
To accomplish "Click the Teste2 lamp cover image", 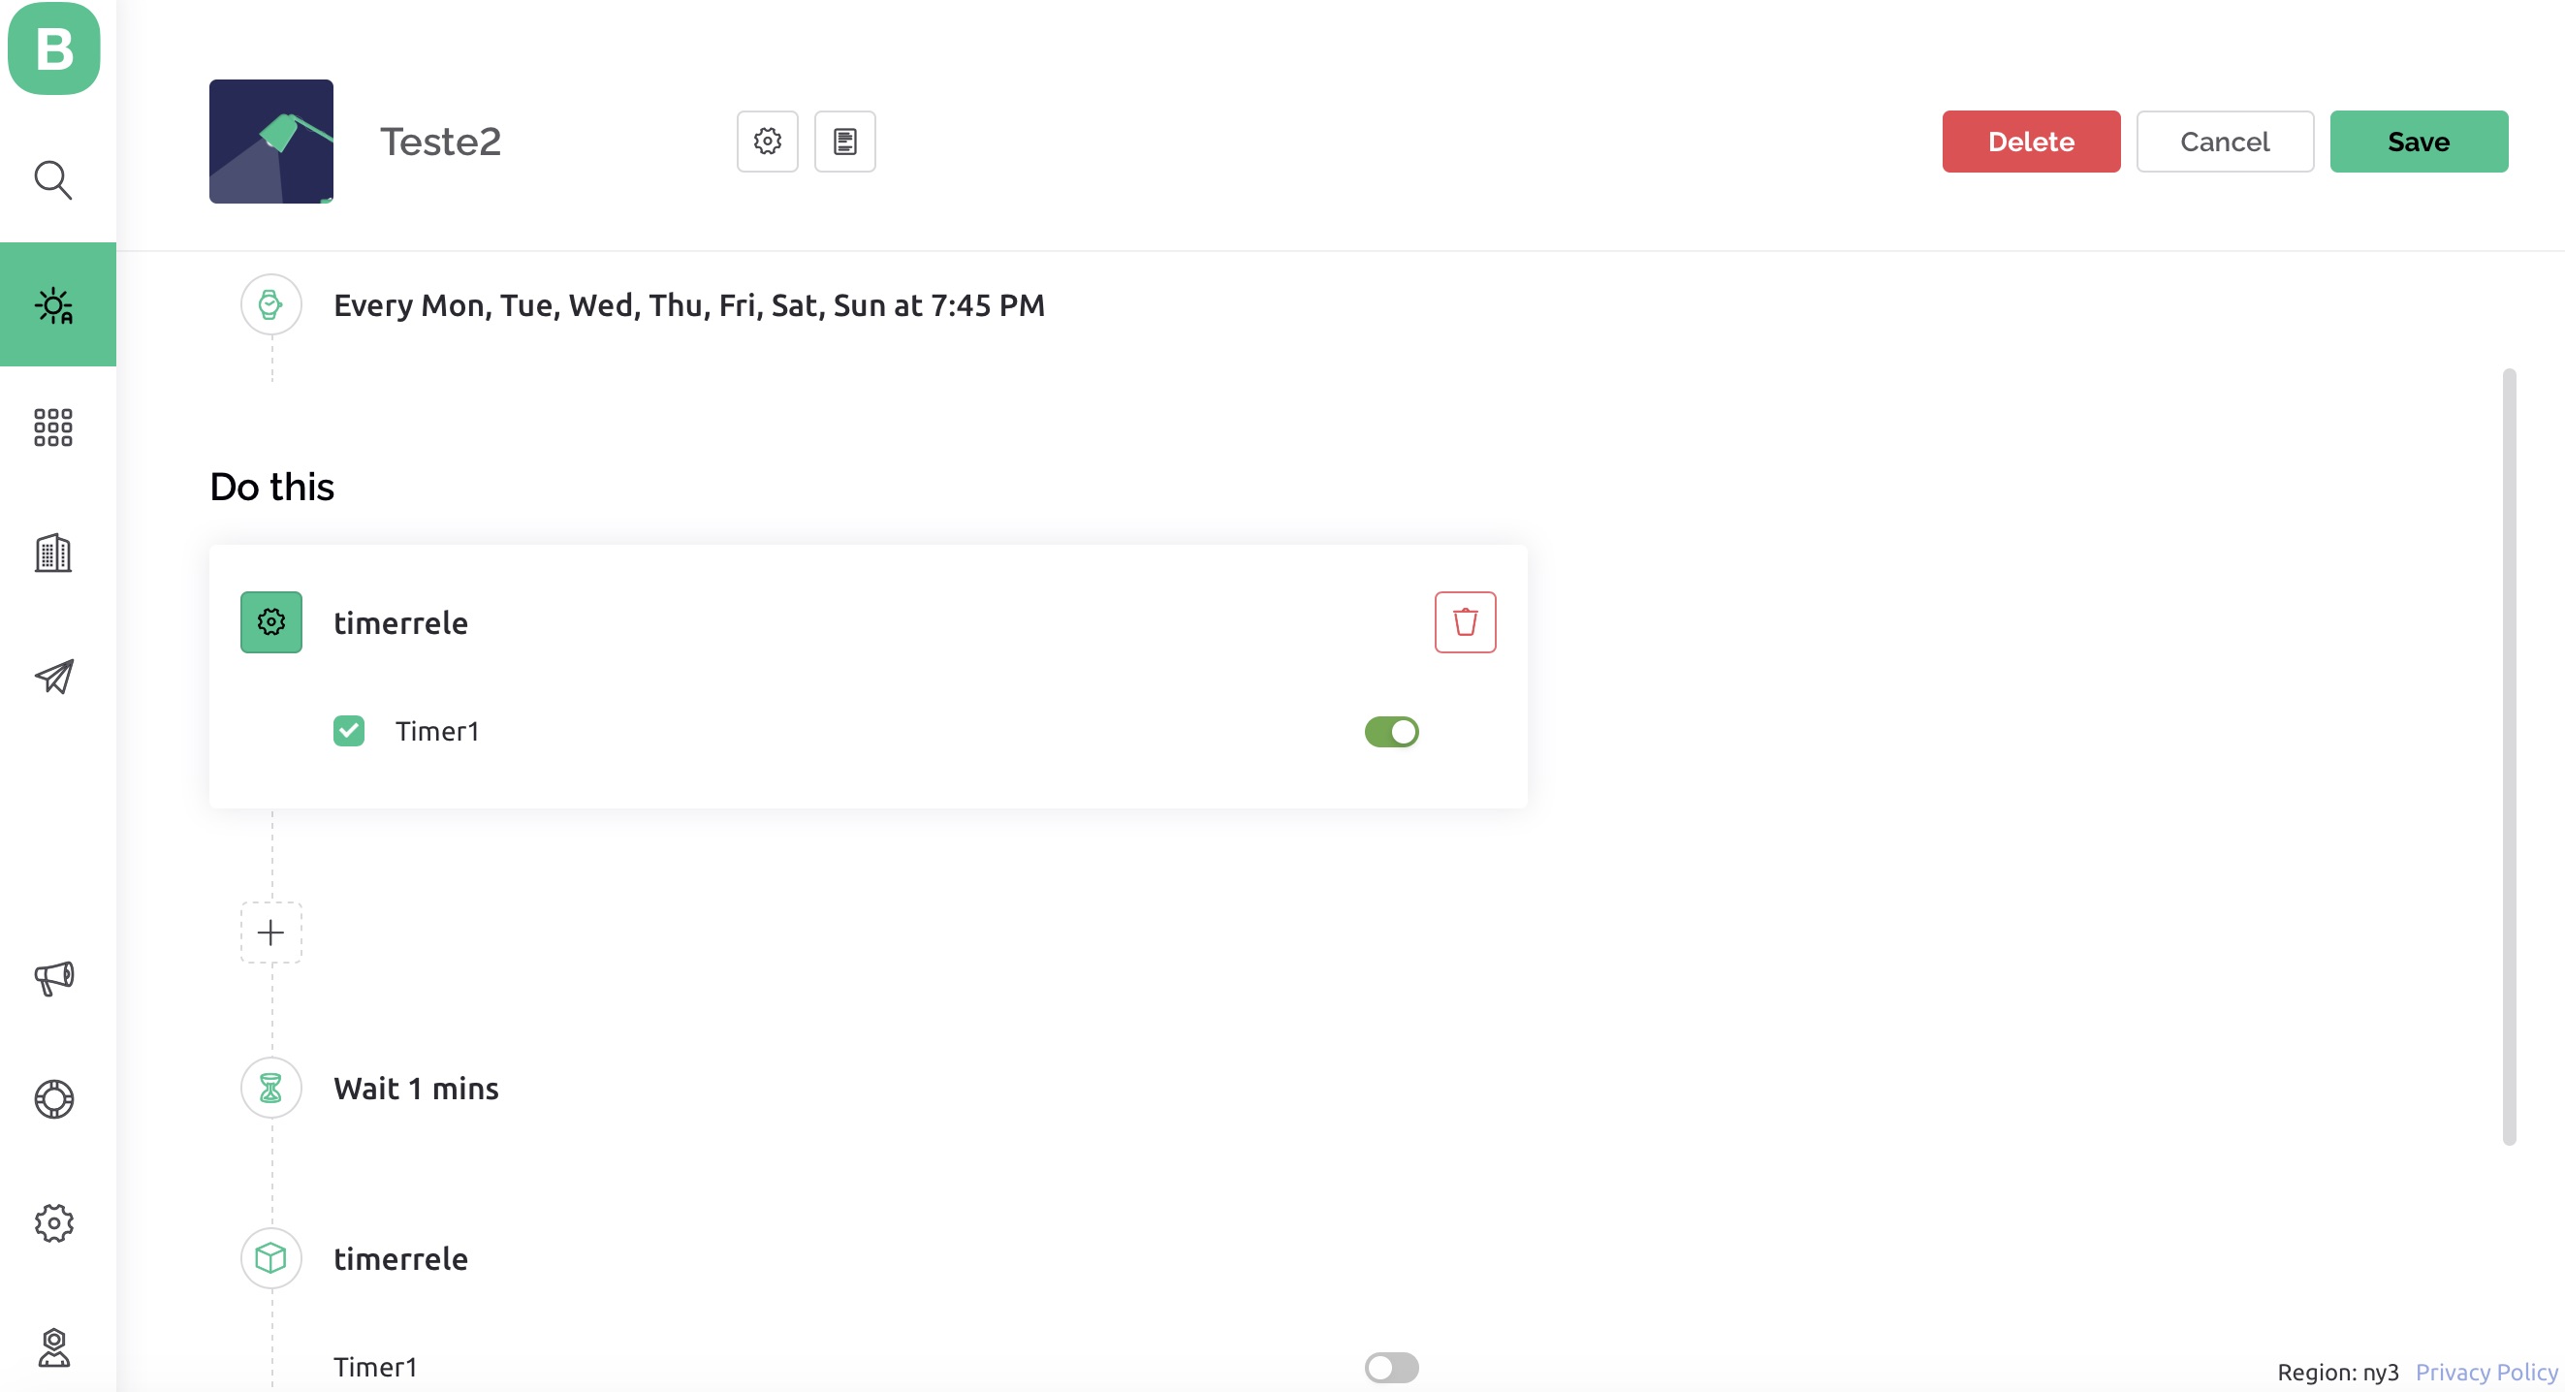I will click(x=270, y=142).
